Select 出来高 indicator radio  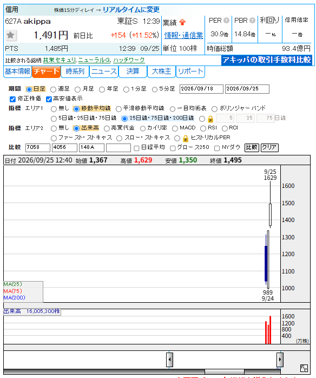coord(76,128)
